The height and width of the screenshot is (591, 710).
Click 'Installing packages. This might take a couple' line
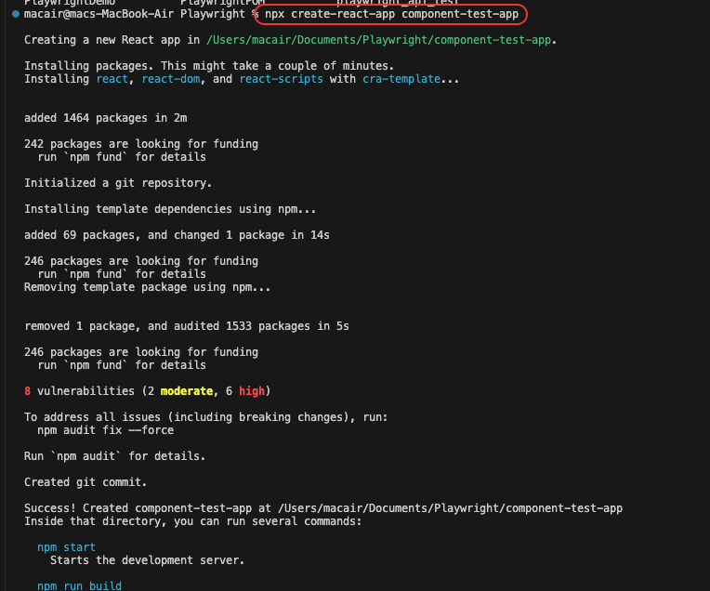click(209, 66)
